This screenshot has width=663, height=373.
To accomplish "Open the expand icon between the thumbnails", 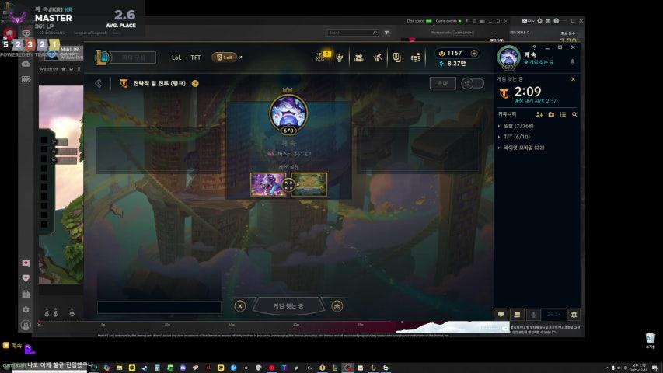I will pos(288,185).
